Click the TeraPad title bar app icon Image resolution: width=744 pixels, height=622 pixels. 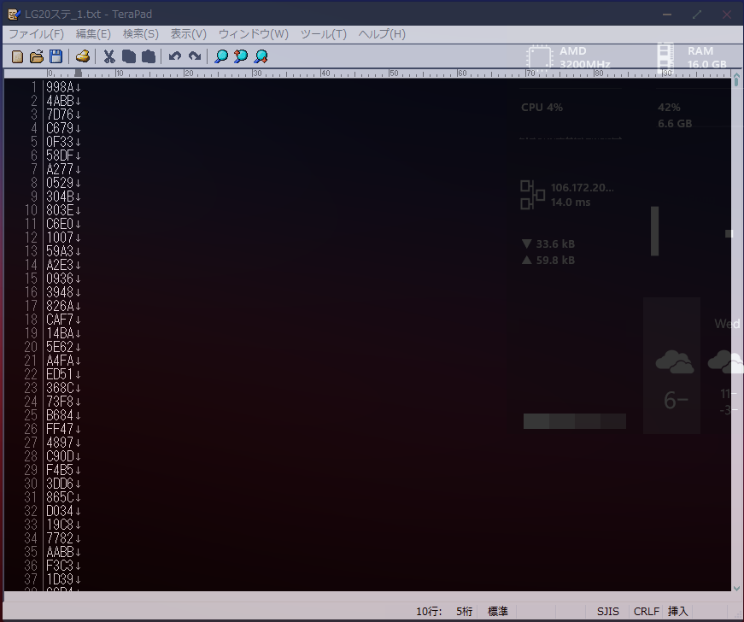[x=14, y=15]
